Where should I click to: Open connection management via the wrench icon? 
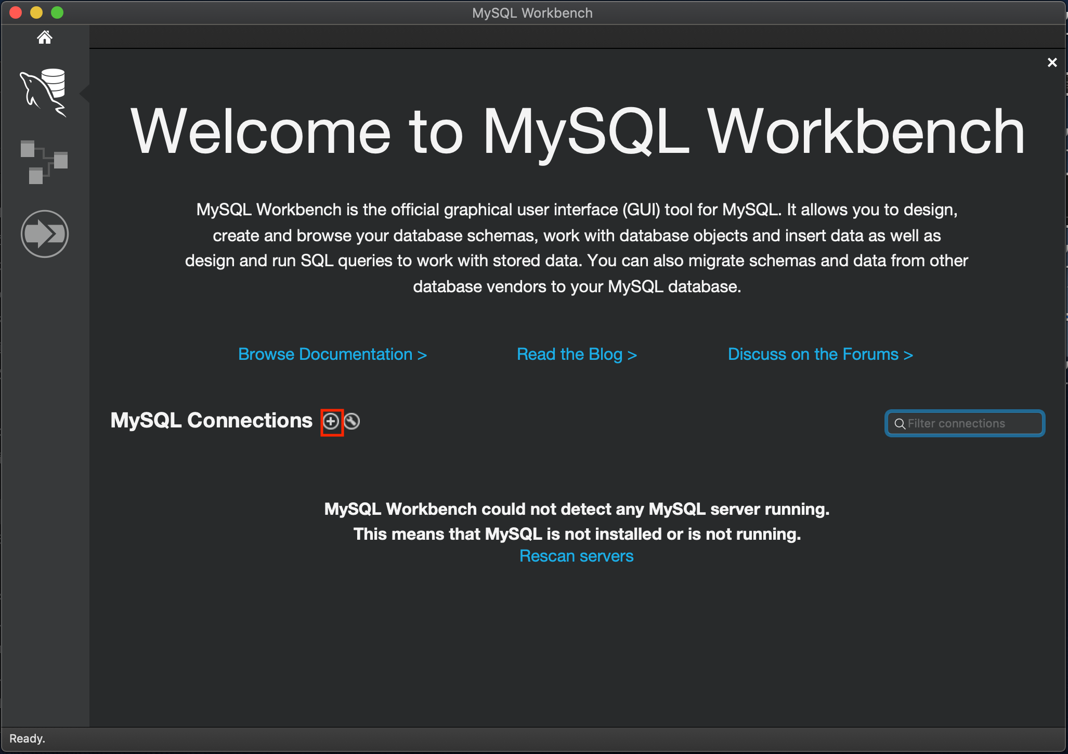click(x=351, y=421)
